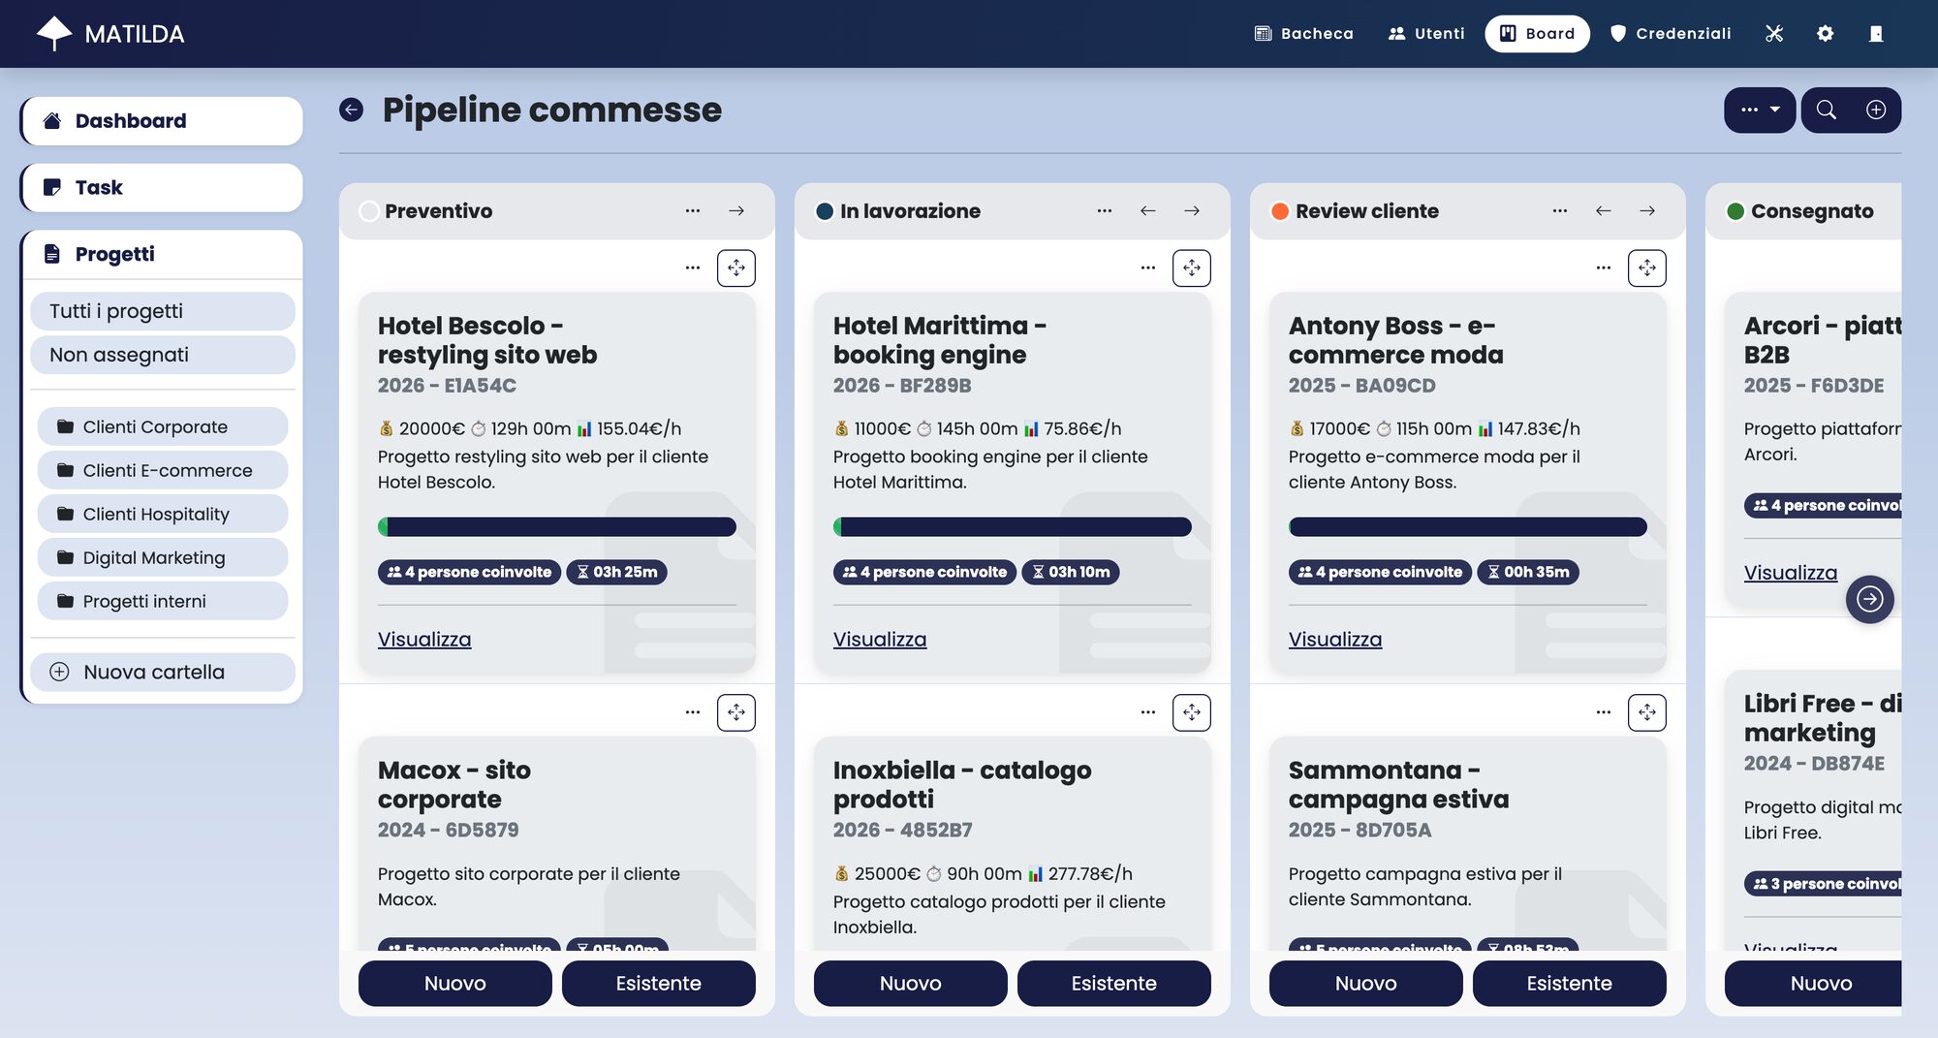The image size is (1938, 1038).
Task: Select Tutti i progetti filter
Action: click(163, 311)
